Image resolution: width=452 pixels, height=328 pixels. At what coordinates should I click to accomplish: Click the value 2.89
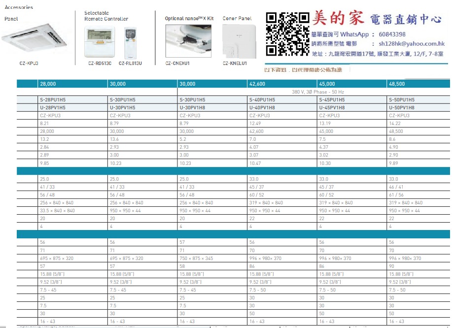click(44, 155)
